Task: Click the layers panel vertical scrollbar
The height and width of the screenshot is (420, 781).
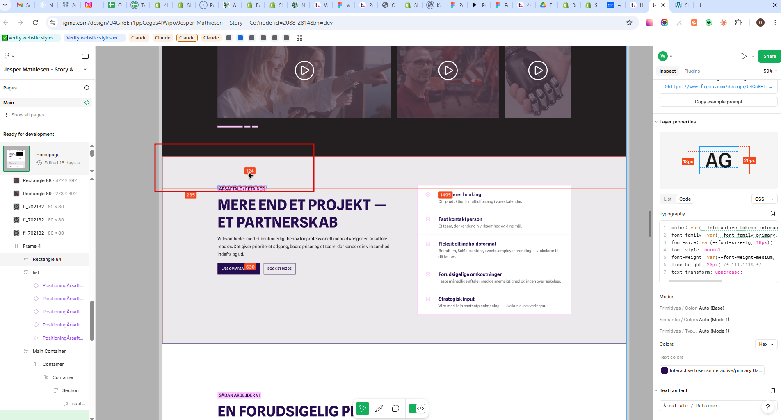Action: (92, 321)
